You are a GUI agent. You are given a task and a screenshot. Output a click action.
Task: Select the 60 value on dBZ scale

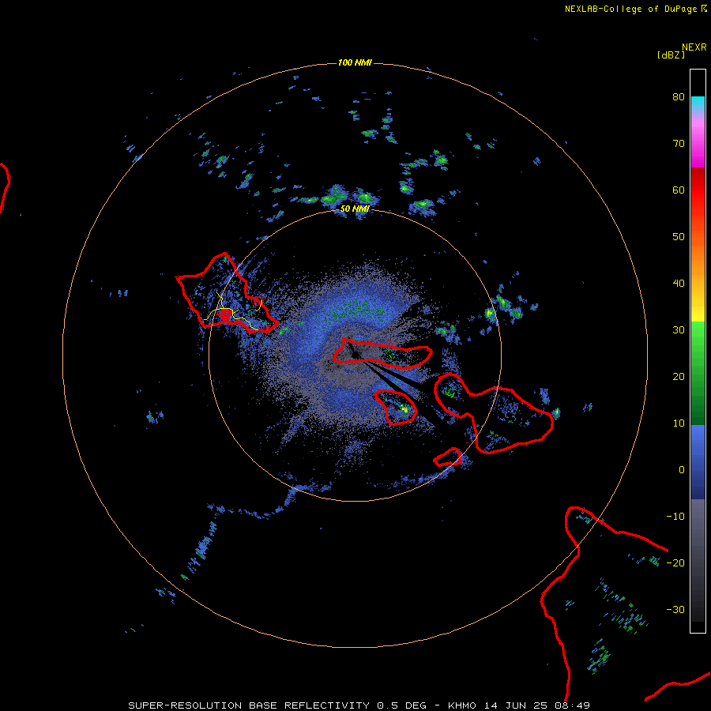point(679,190)
